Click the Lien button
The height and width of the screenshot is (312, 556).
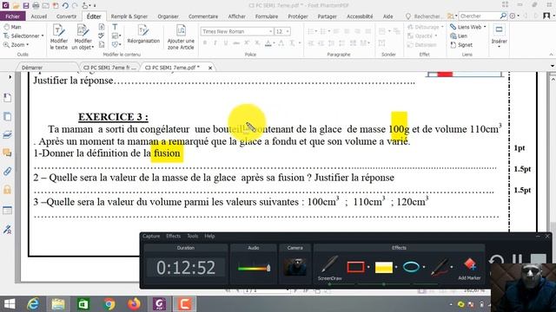[459, 36]
